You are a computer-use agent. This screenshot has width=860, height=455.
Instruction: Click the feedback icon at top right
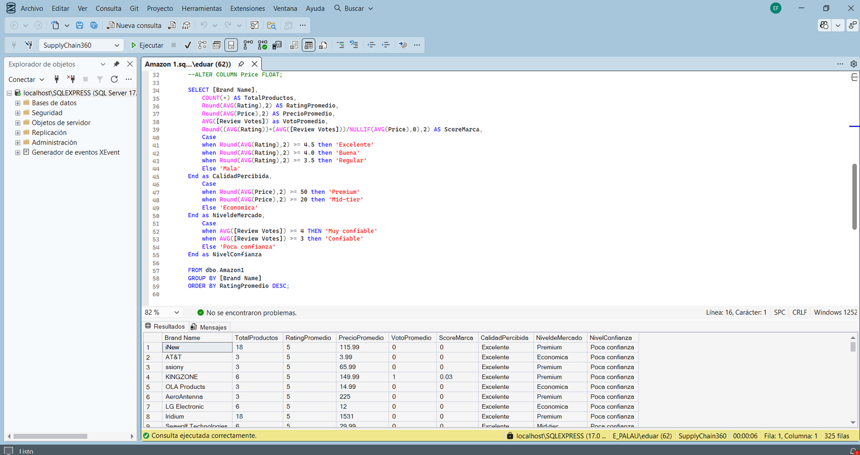[852, 25]
